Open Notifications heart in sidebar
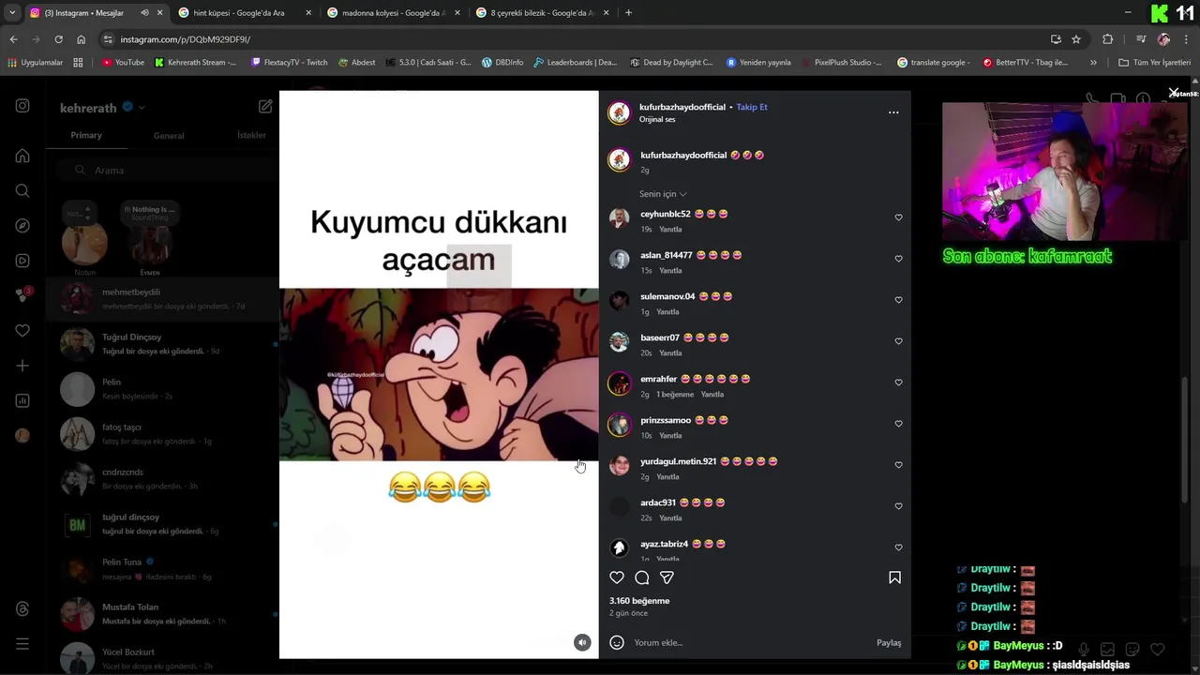This screenshot has height=675, width=1200. click(x=22, y=331)
